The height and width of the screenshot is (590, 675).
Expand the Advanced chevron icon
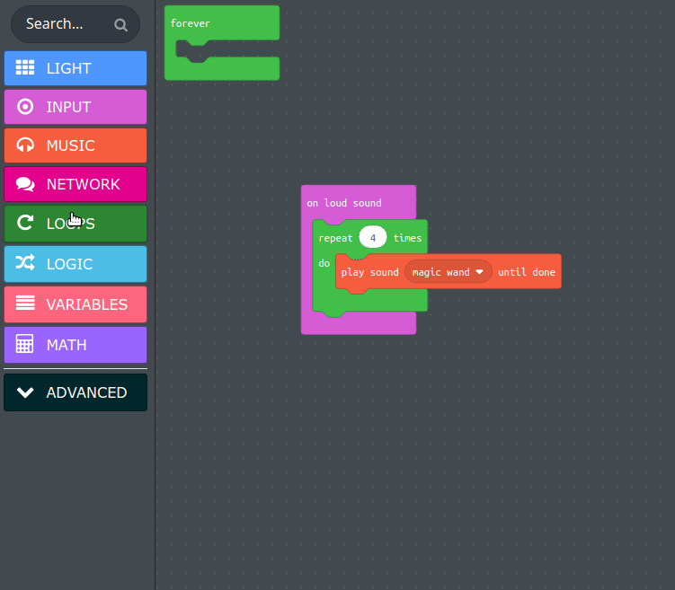(x=25, y=392)
